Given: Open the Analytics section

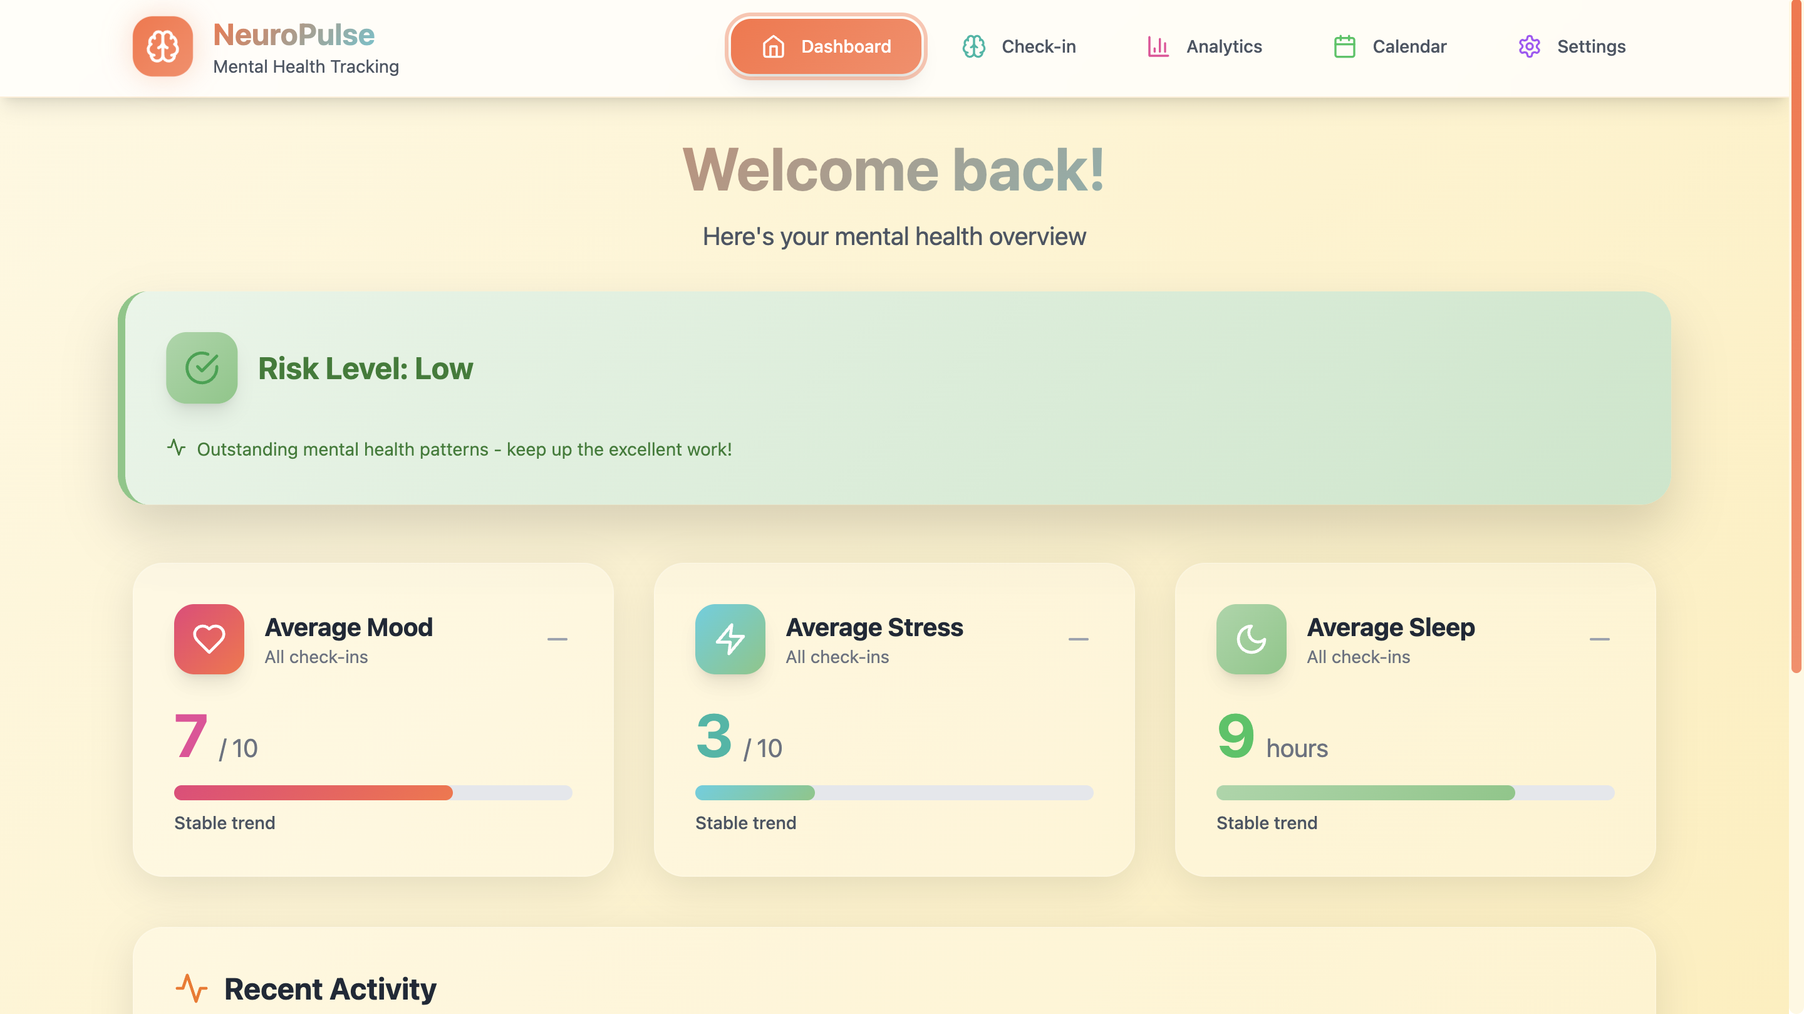Looking at the screenshot, I should pyautogui.click(x=1205, y=46).
